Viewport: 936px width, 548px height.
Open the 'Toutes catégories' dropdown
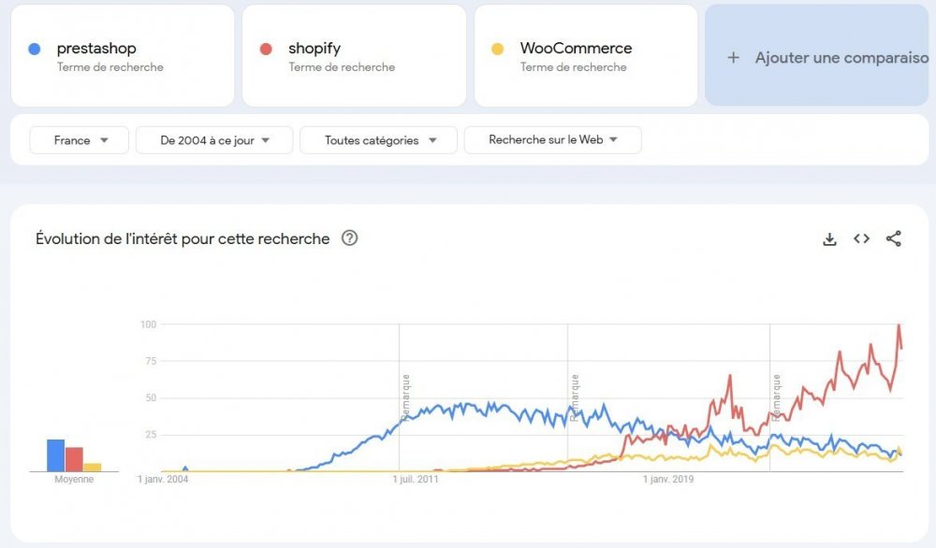coord(378,139)
